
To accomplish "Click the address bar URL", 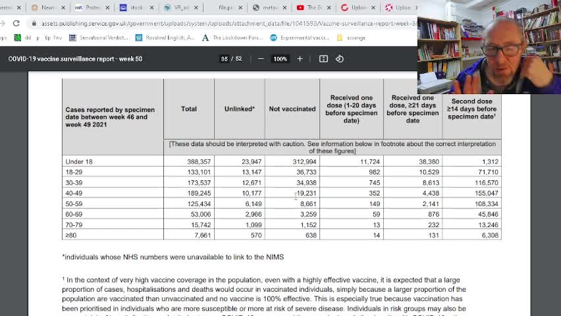I will point(229,23).
